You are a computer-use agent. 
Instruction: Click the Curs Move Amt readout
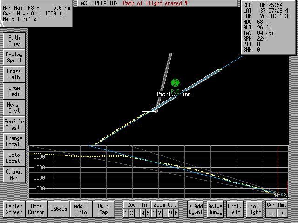[x=34, y=14]
